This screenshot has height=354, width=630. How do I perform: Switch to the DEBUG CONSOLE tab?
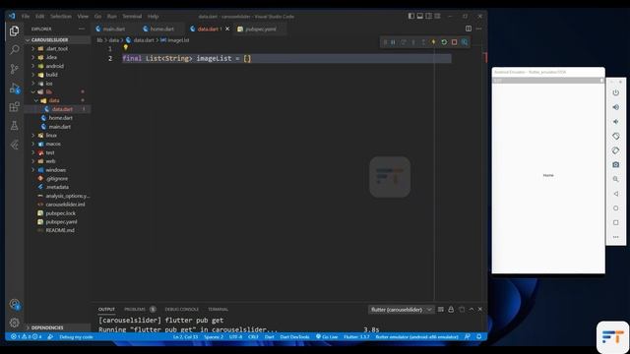click(181, 310)
